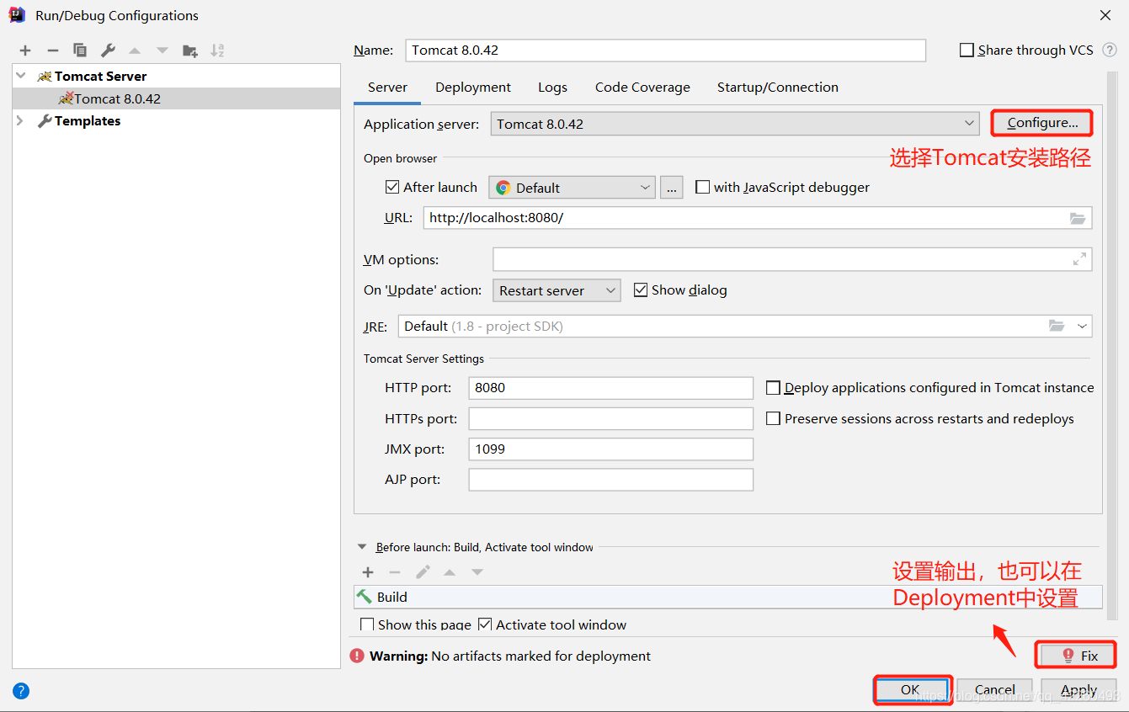This screenshot has height=712, width=1129.
Task: Open help for Share through VCS
Action: [x=1110, y=50]
